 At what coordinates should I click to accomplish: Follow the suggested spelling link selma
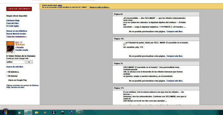(60, 5)
